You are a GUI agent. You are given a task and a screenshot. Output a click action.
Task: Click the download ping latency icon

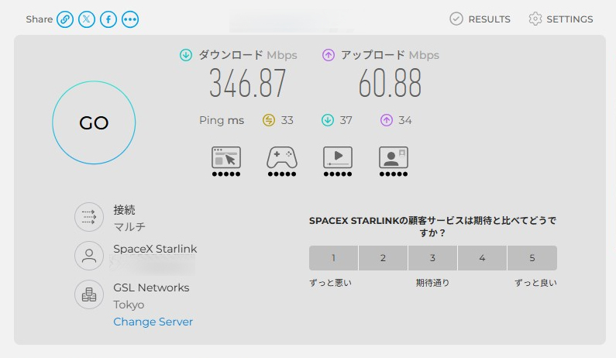pos(328,120)
